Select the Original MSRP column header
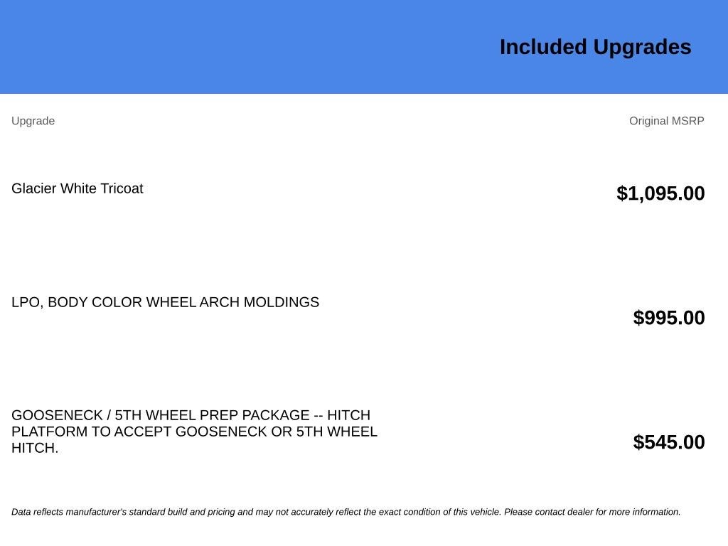The width and height of the screenshot is (728, 546). 666,121
